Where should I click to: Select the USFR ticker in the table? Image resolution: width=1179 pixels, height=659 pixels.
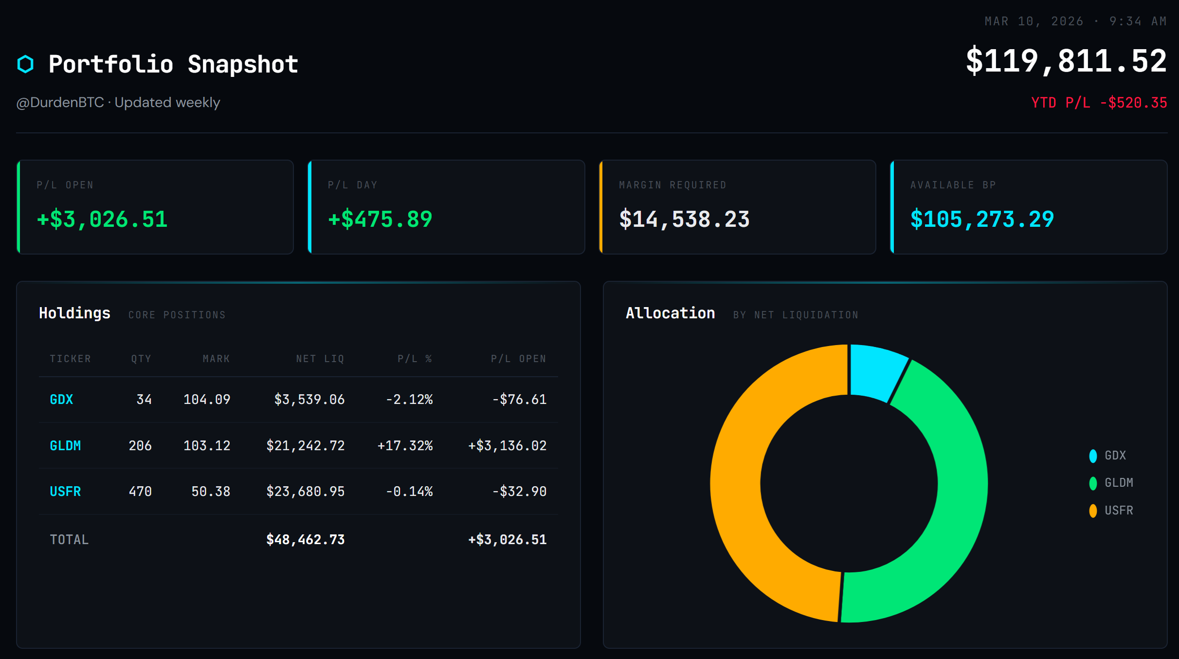click(x=65, y=492)
